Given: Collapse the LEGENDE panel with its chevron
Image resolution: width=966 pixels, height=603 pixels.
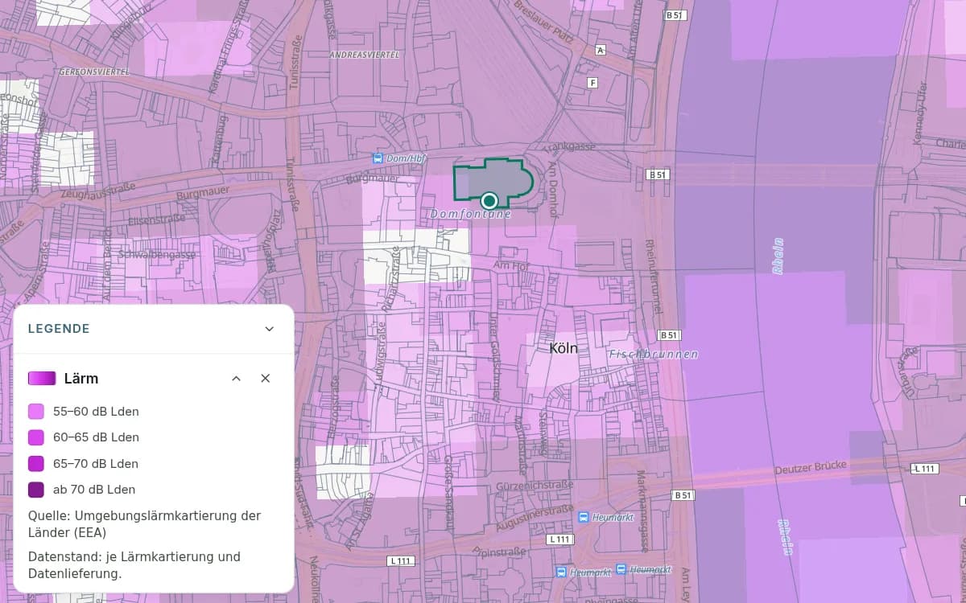Looking at the screenshot, I should point(270,329).
